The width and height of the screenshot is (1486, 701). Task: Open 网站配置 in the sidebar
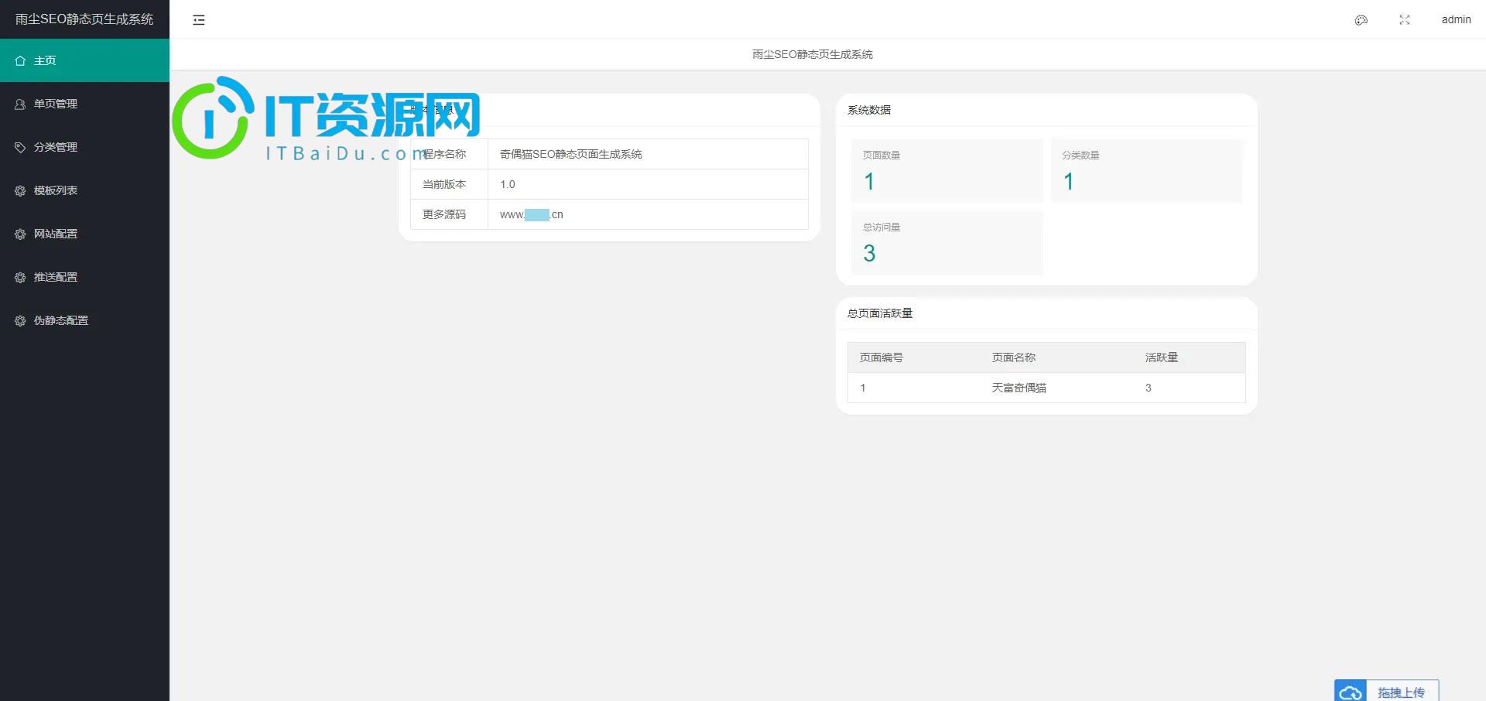[x=84, y=234]
